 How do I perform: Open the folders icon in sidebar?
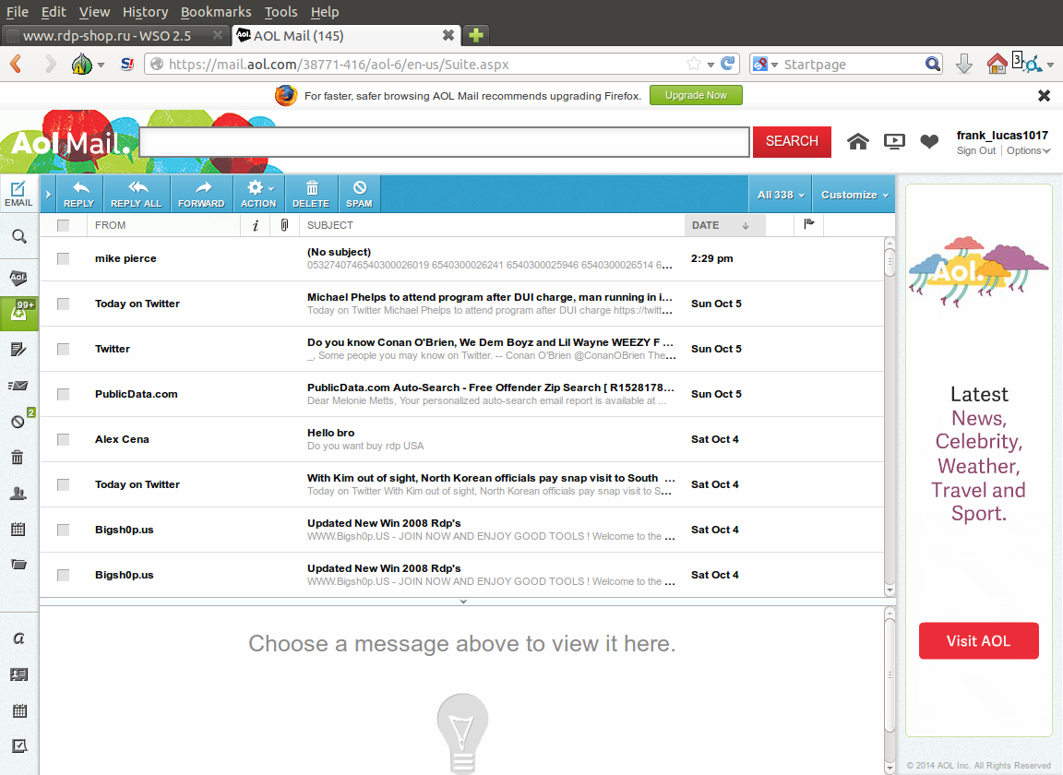pos(18,564)
